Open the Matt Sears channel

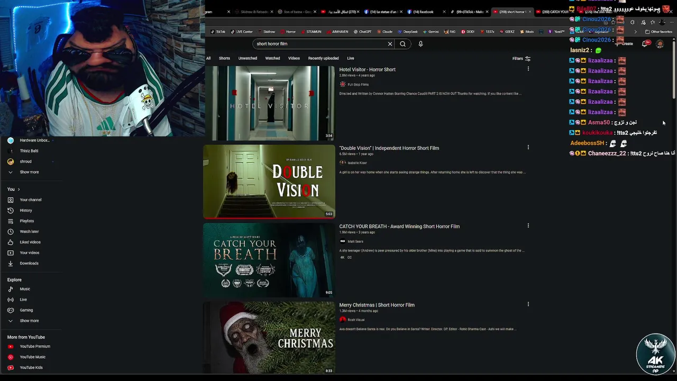coord(355,241)
